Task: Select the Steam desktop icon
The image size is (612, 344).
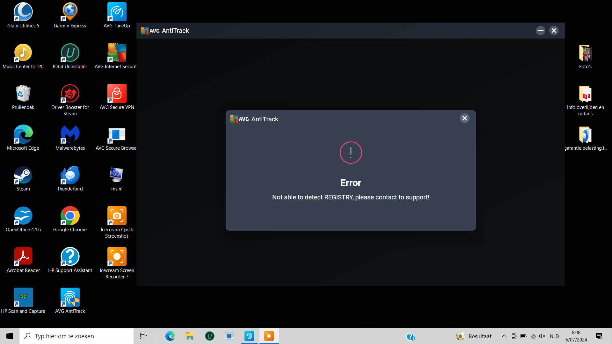Action: pyautogui.click(x=23, y=179)
